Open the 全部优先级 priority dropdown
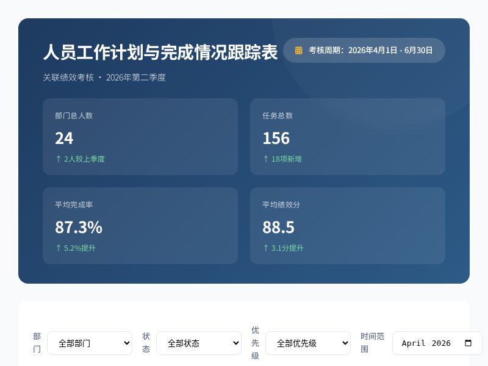 pyautogui.click(x=308, y=343)
